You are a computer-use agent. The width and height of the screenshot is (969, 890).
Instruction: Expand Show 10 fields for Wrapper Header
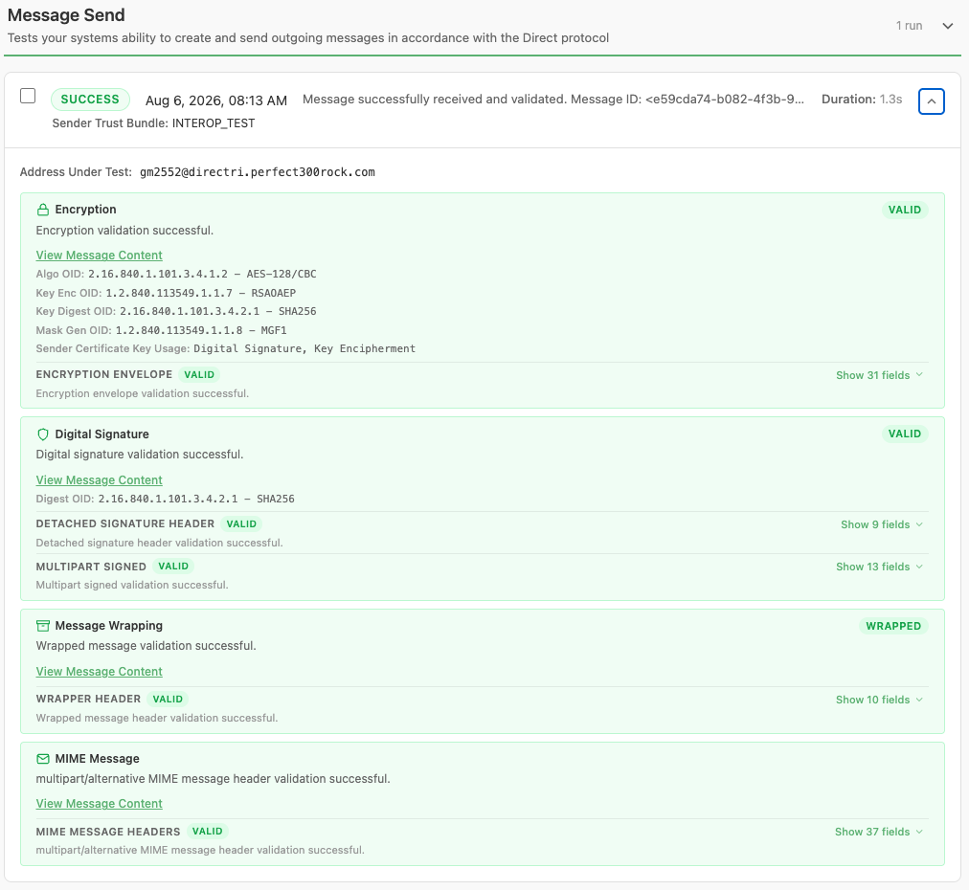point(879,700)
